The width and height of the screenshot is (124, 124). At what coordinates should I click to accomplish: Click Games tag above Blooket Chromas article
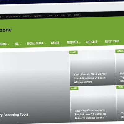coord(74,88)
